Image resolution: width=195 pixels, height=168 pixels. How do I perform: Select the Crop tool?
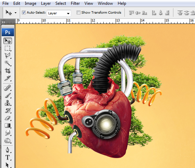tap(8, 71)
